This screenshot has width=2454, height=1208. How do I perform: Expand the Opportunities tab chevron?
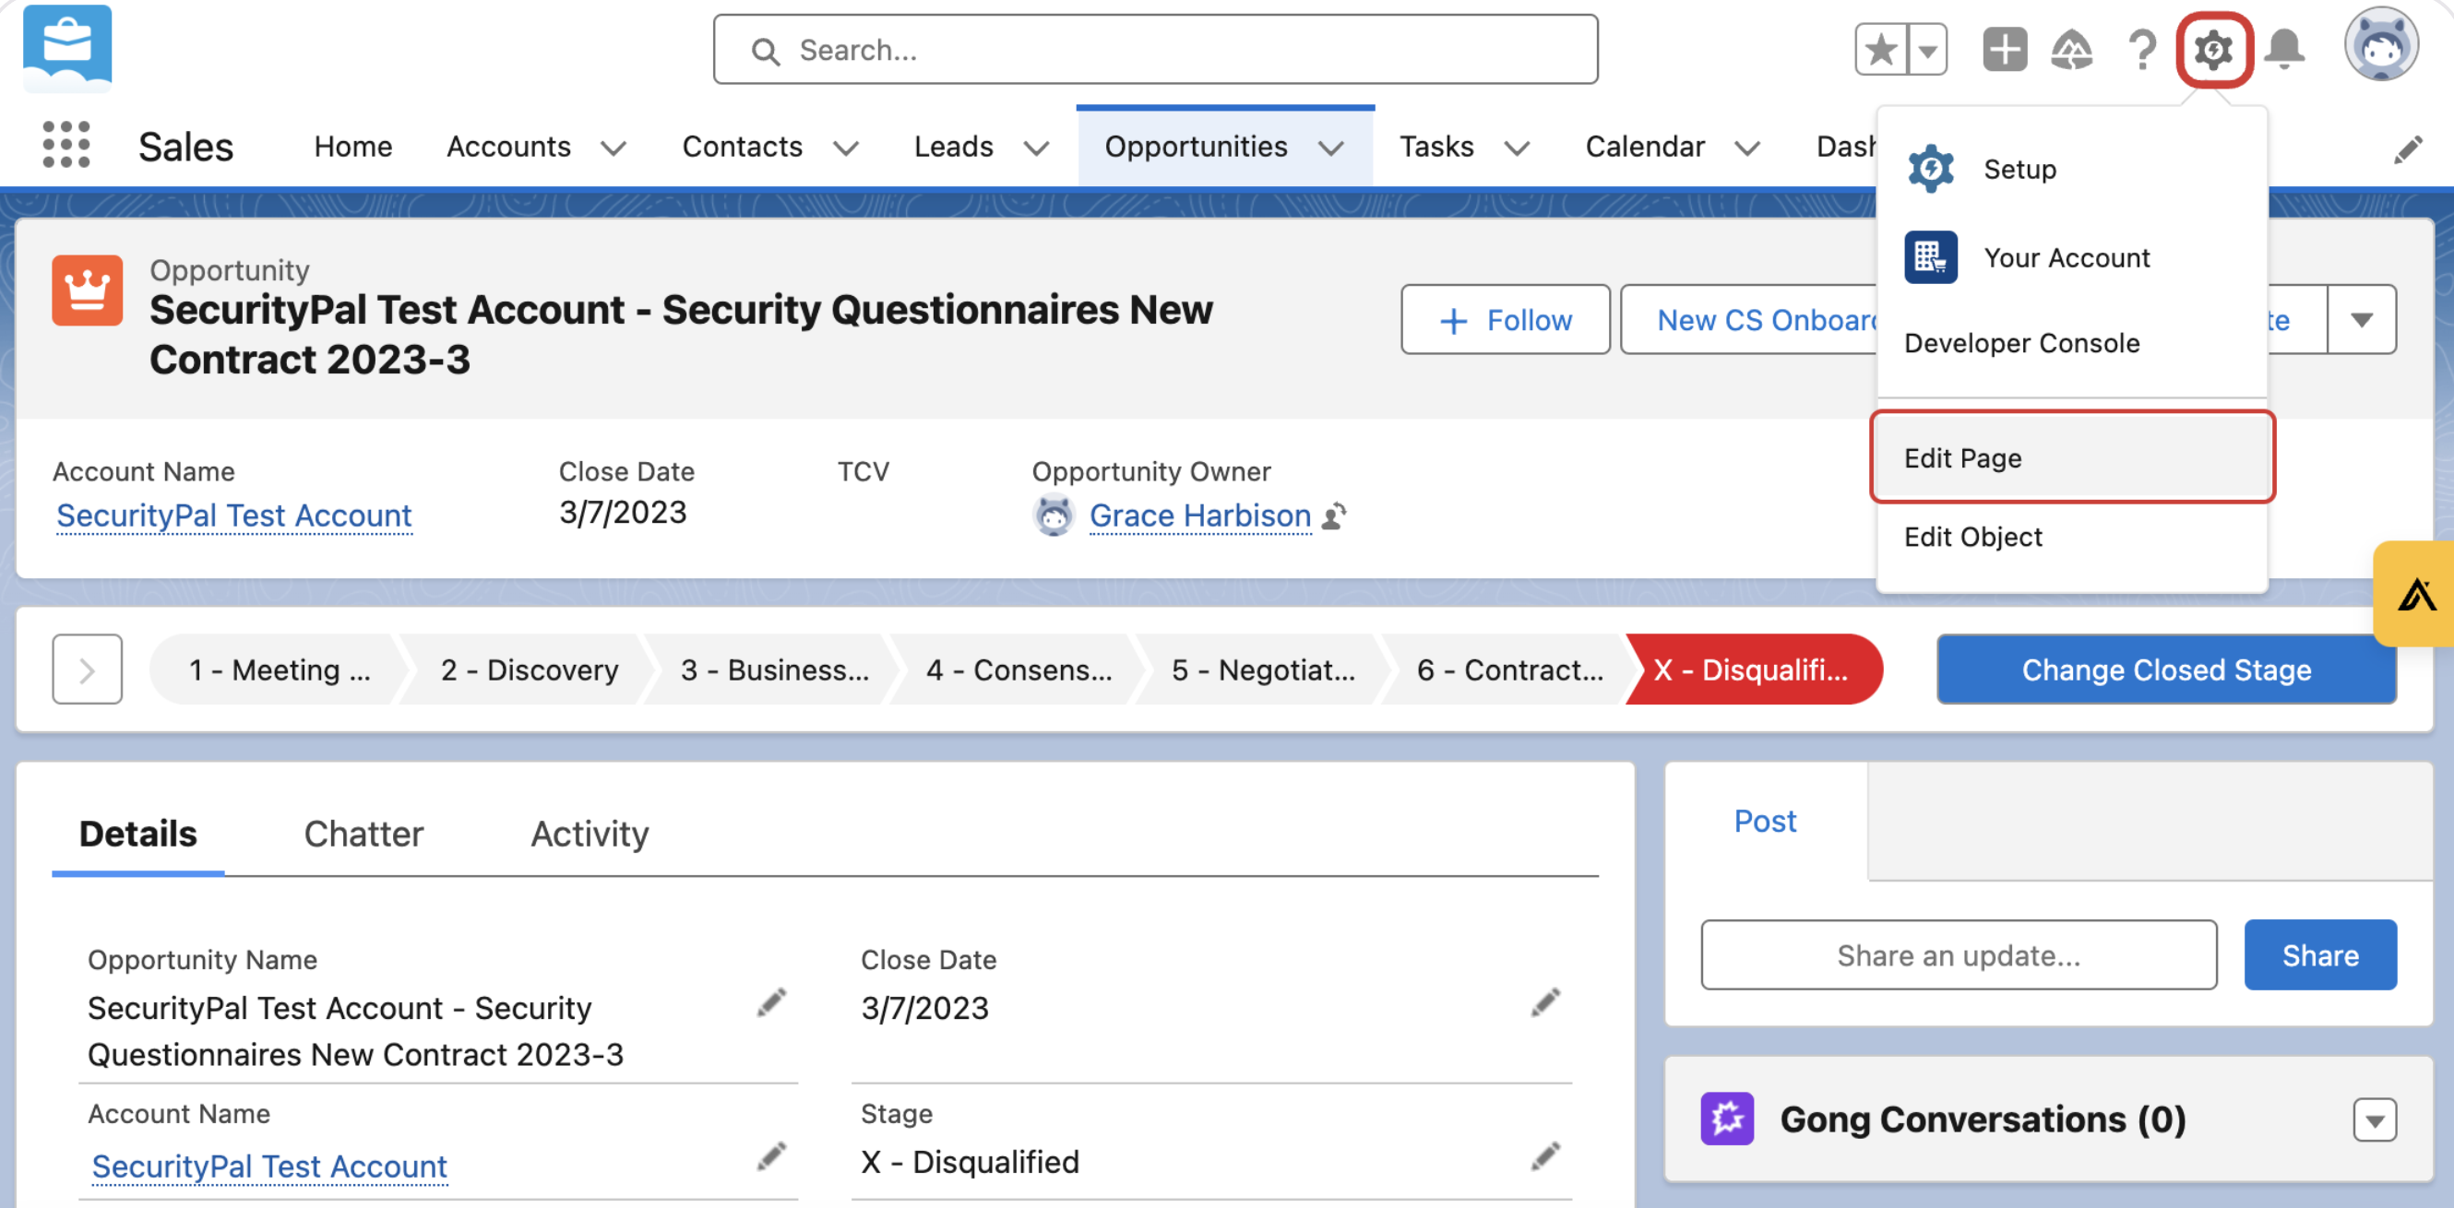1332,148
